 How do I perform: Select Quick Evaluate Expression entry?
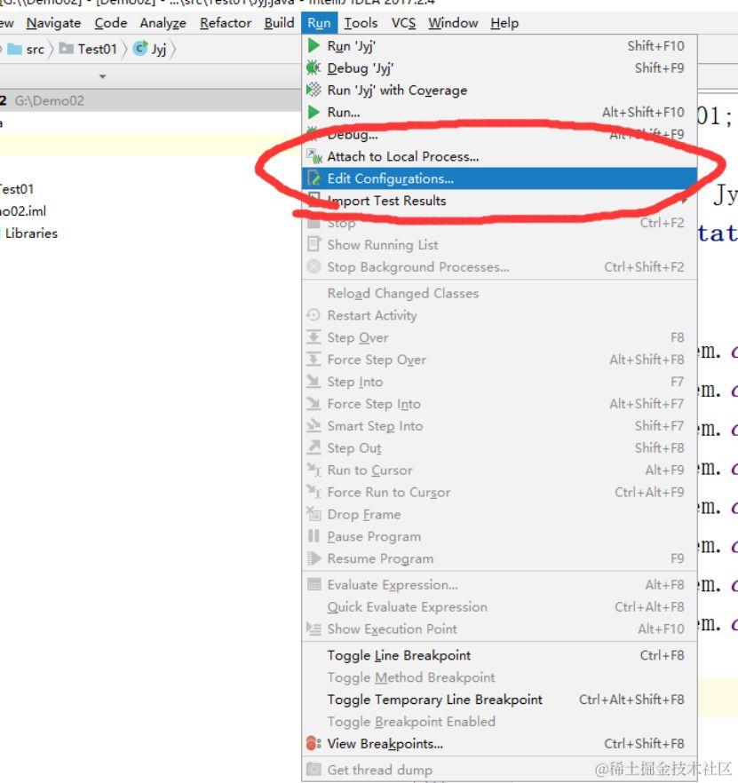(499, 606)
